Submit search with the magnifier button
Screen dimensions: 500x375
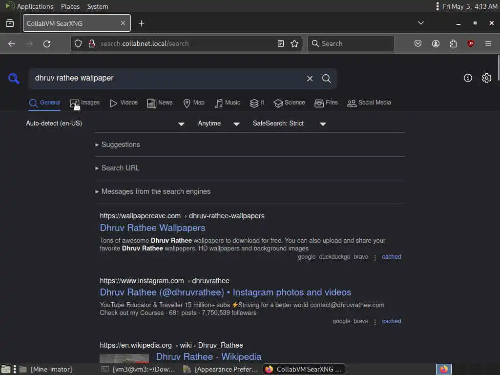326,79
